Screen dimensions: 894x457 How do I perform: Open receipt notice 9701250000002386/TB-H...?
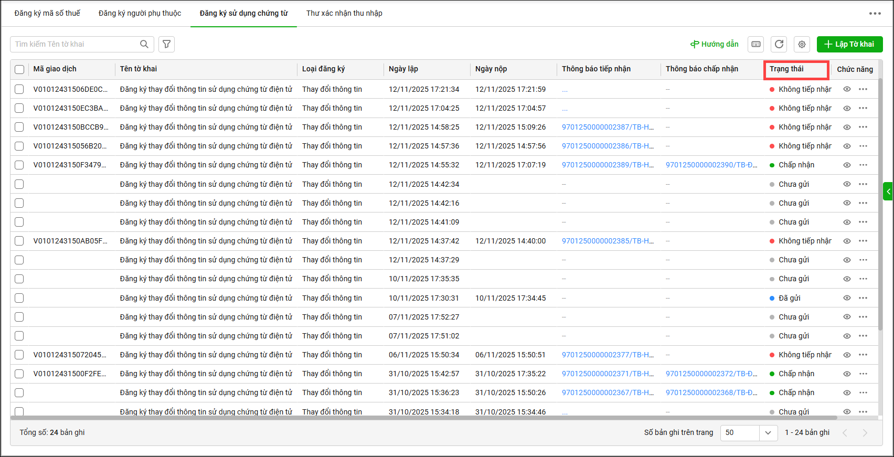[608, 146]
